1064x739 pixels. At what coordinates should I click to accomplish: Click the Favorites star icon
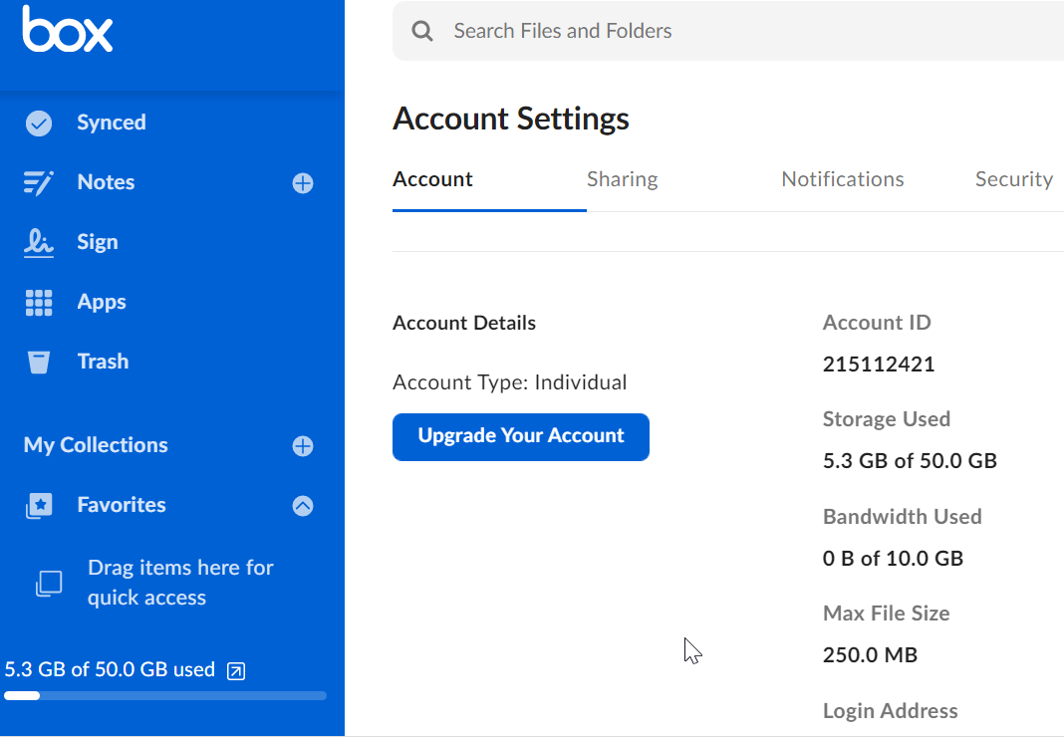[39, 506]
